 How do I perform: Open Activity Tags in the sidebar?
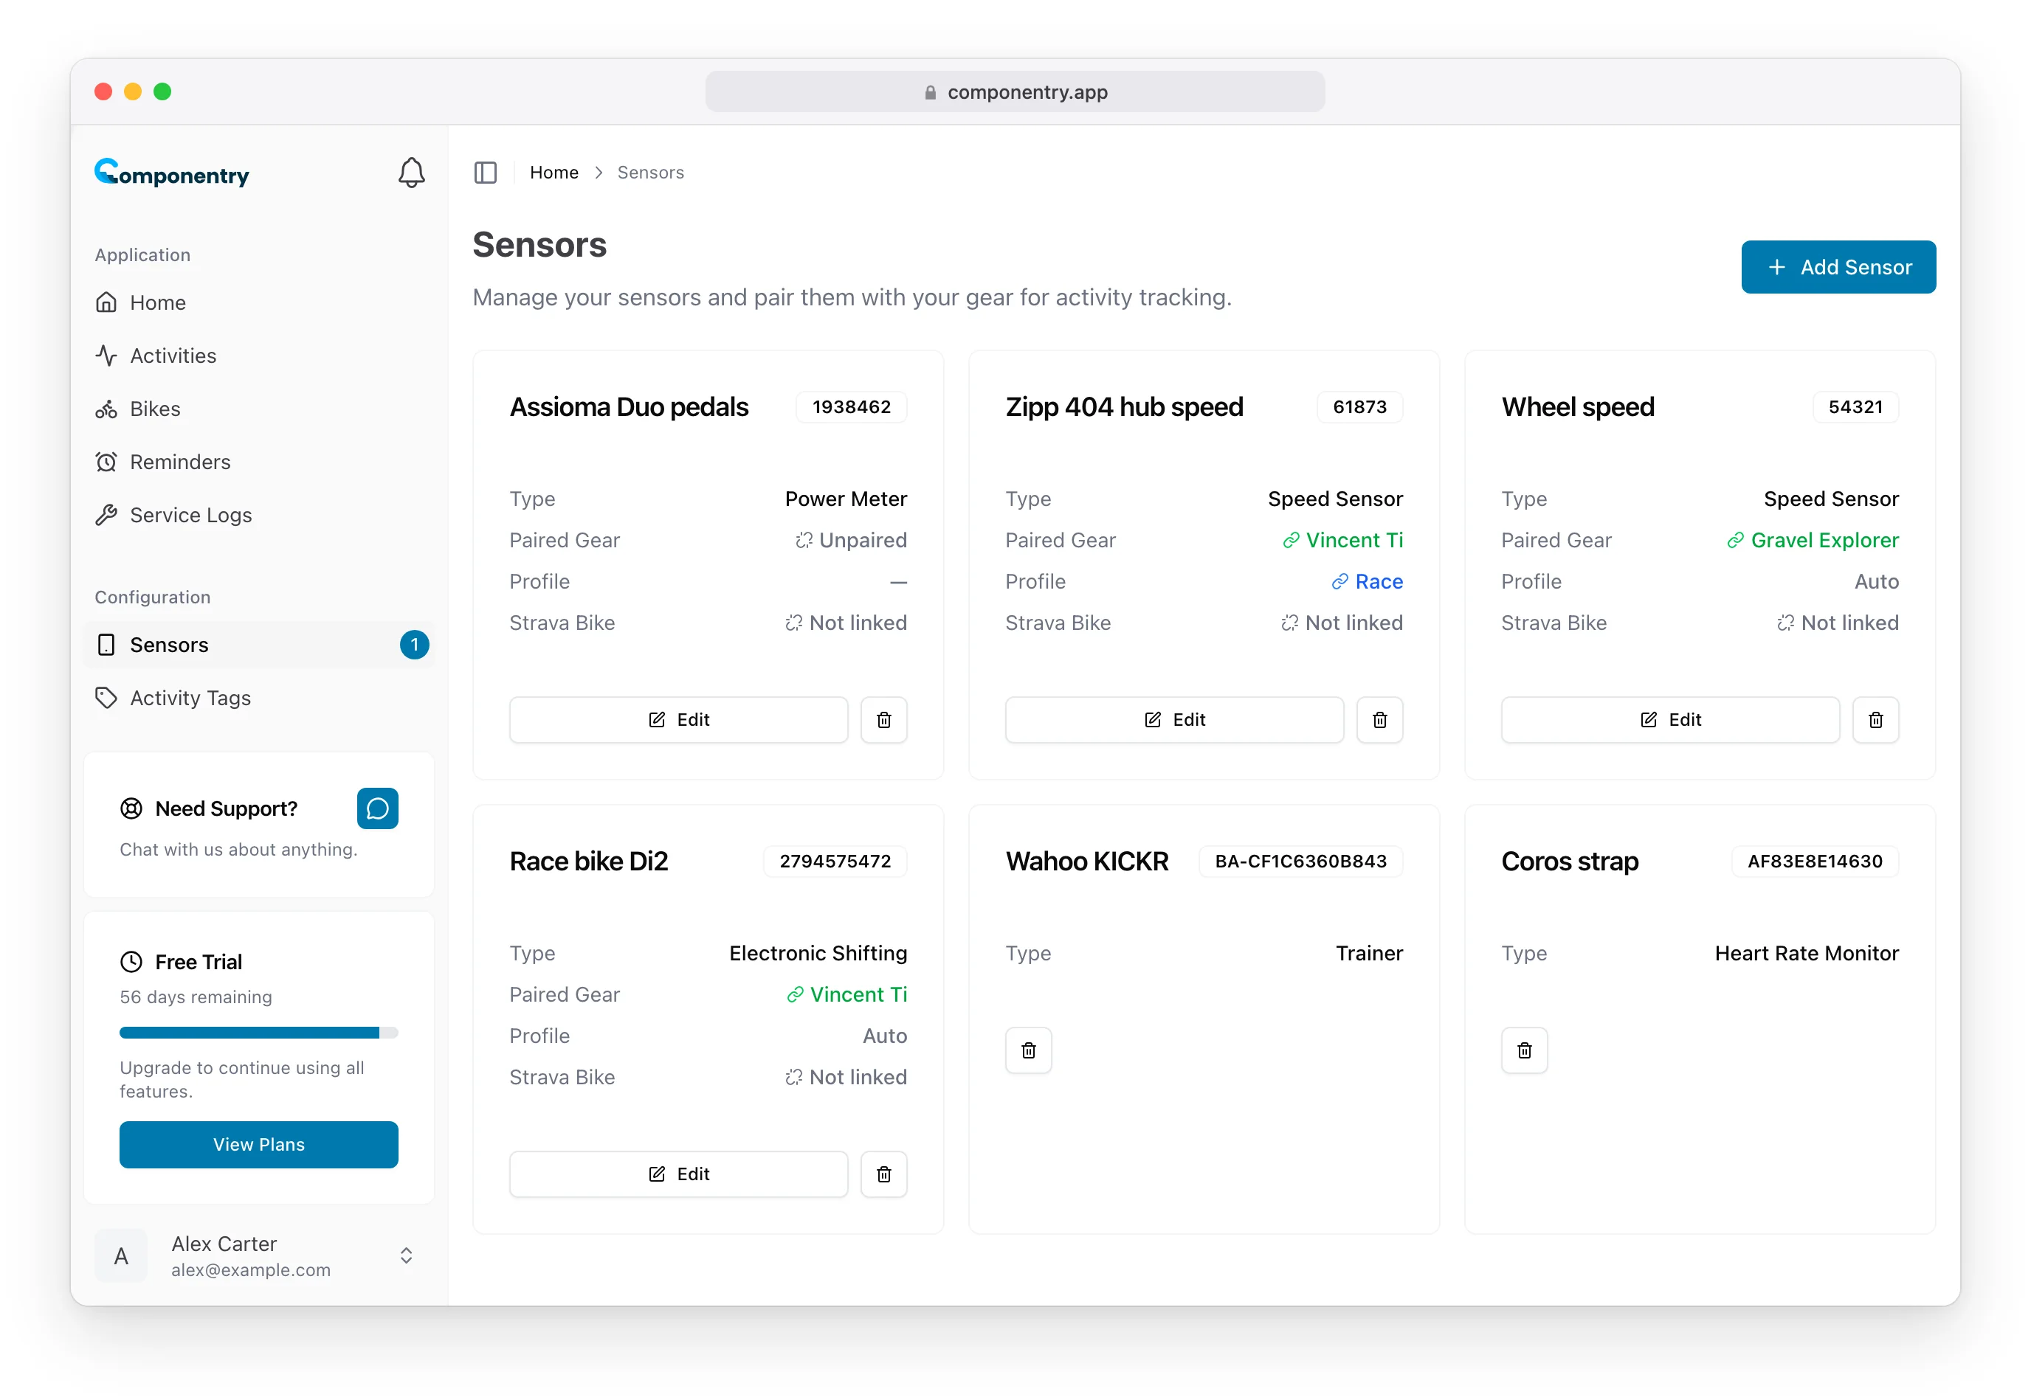coord(259,697)
